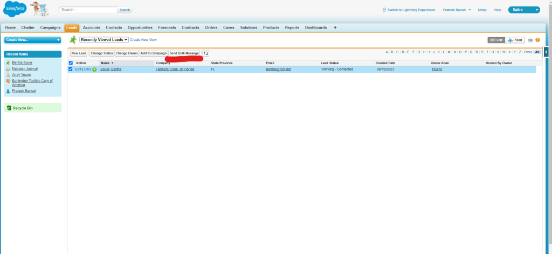
Task: Click the refresh icon next to Send Bulk Message
Action: pyautogui.click(x=205, y=53)
